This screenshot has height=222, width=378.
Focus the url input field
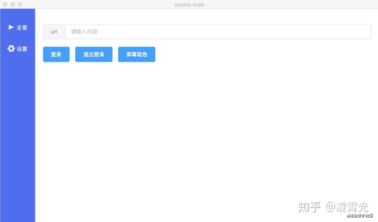(x=218, y=32)
